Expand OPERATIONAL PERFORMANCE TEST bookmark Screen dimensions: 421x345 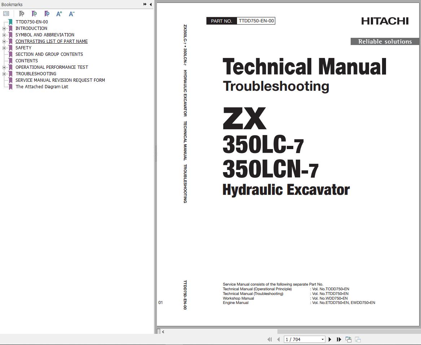(x=4, y=67)
